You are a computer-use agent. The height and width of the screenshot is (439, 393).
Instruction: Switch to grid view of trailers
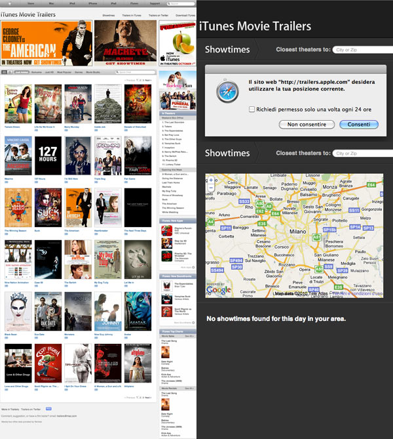tap(4, 72)
